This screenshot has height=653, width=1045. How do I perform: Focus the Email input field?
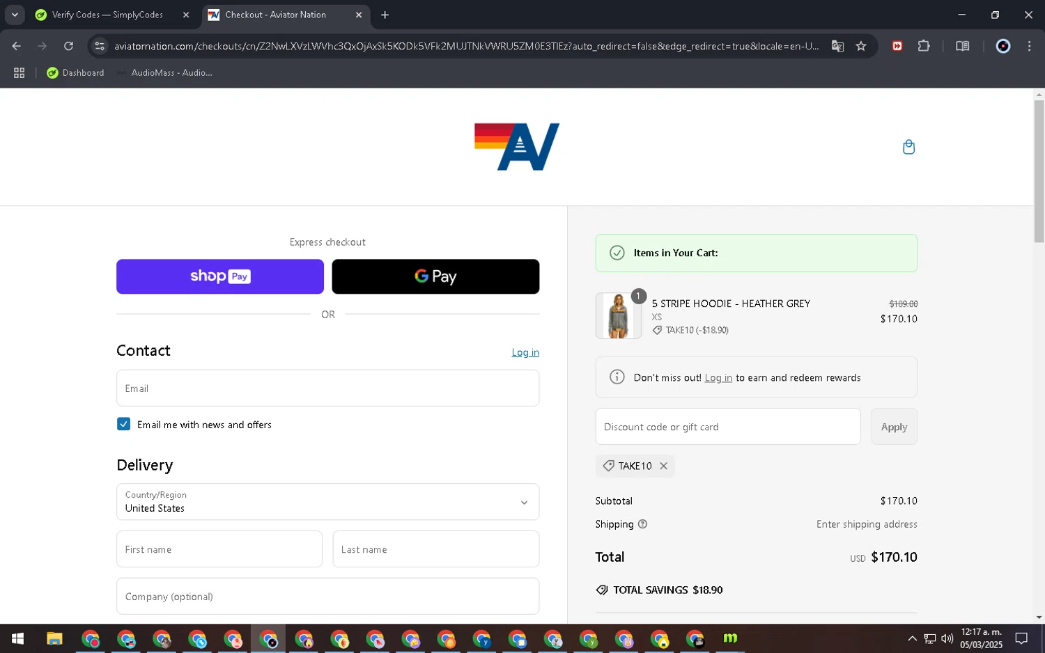coord(327,388)
